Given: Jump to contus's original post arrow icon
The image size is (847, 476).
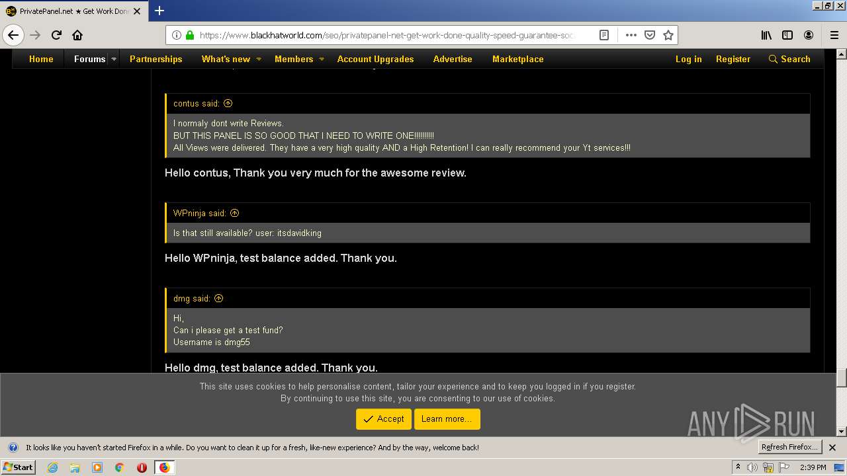Looking at the screenshot, I should click(x=228, y=103).
